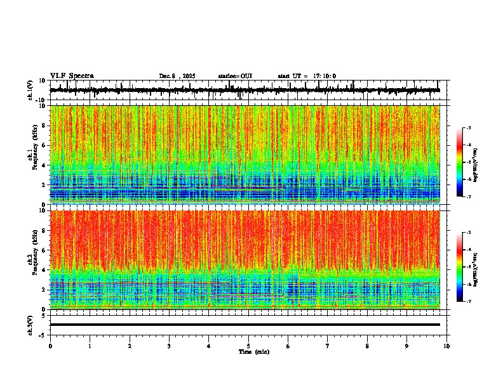This screenshot has height=388, width=503.
Task: Click the ch.1 spectrogram plot
Action: click(x=245, y=155)
